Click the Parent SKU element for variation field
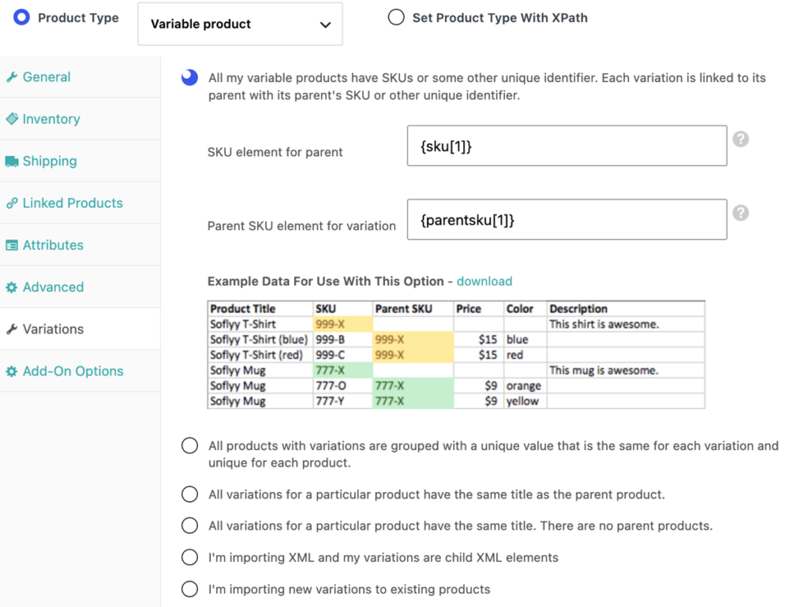The image size is (808, 607). click(x=567, y=219)
